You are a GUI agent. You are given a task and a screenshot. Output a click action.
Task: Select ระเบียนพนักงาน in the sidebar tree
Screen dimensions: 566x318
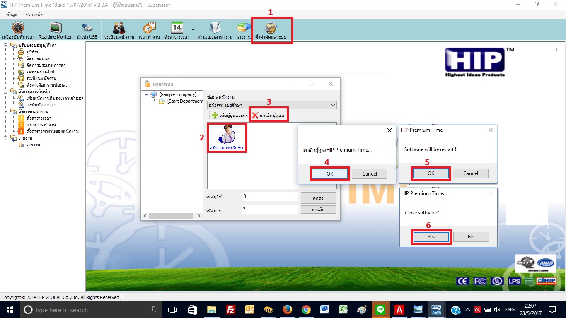pyautogui.click(x=41, y=78)
